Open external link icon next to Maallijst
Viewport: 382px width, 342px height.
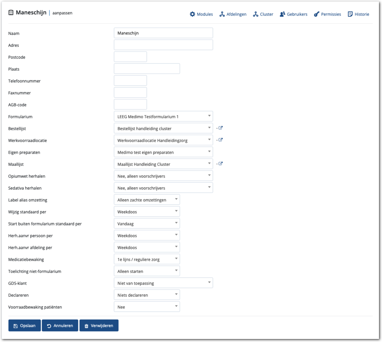(x=221, y=164)
